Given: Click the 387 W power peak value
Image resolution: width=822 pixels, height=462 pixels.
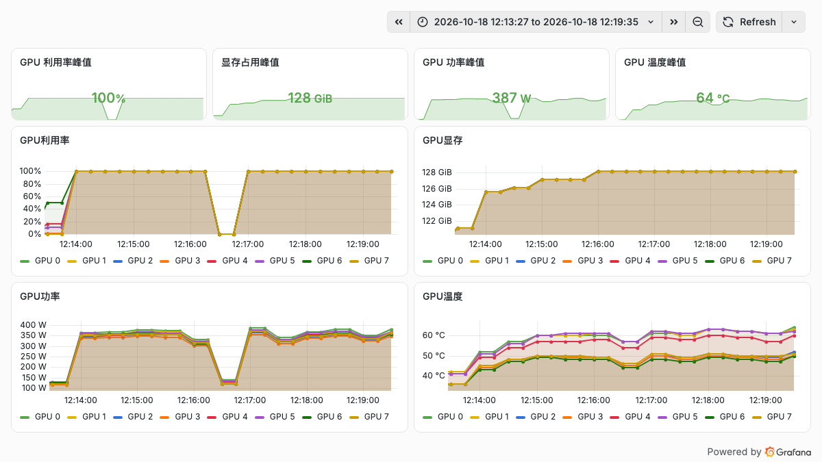Looking at the screenshot, I should click(x=511, y=98).
